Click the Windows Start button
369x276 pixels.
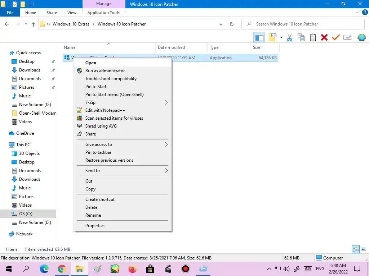pos(9,269)
